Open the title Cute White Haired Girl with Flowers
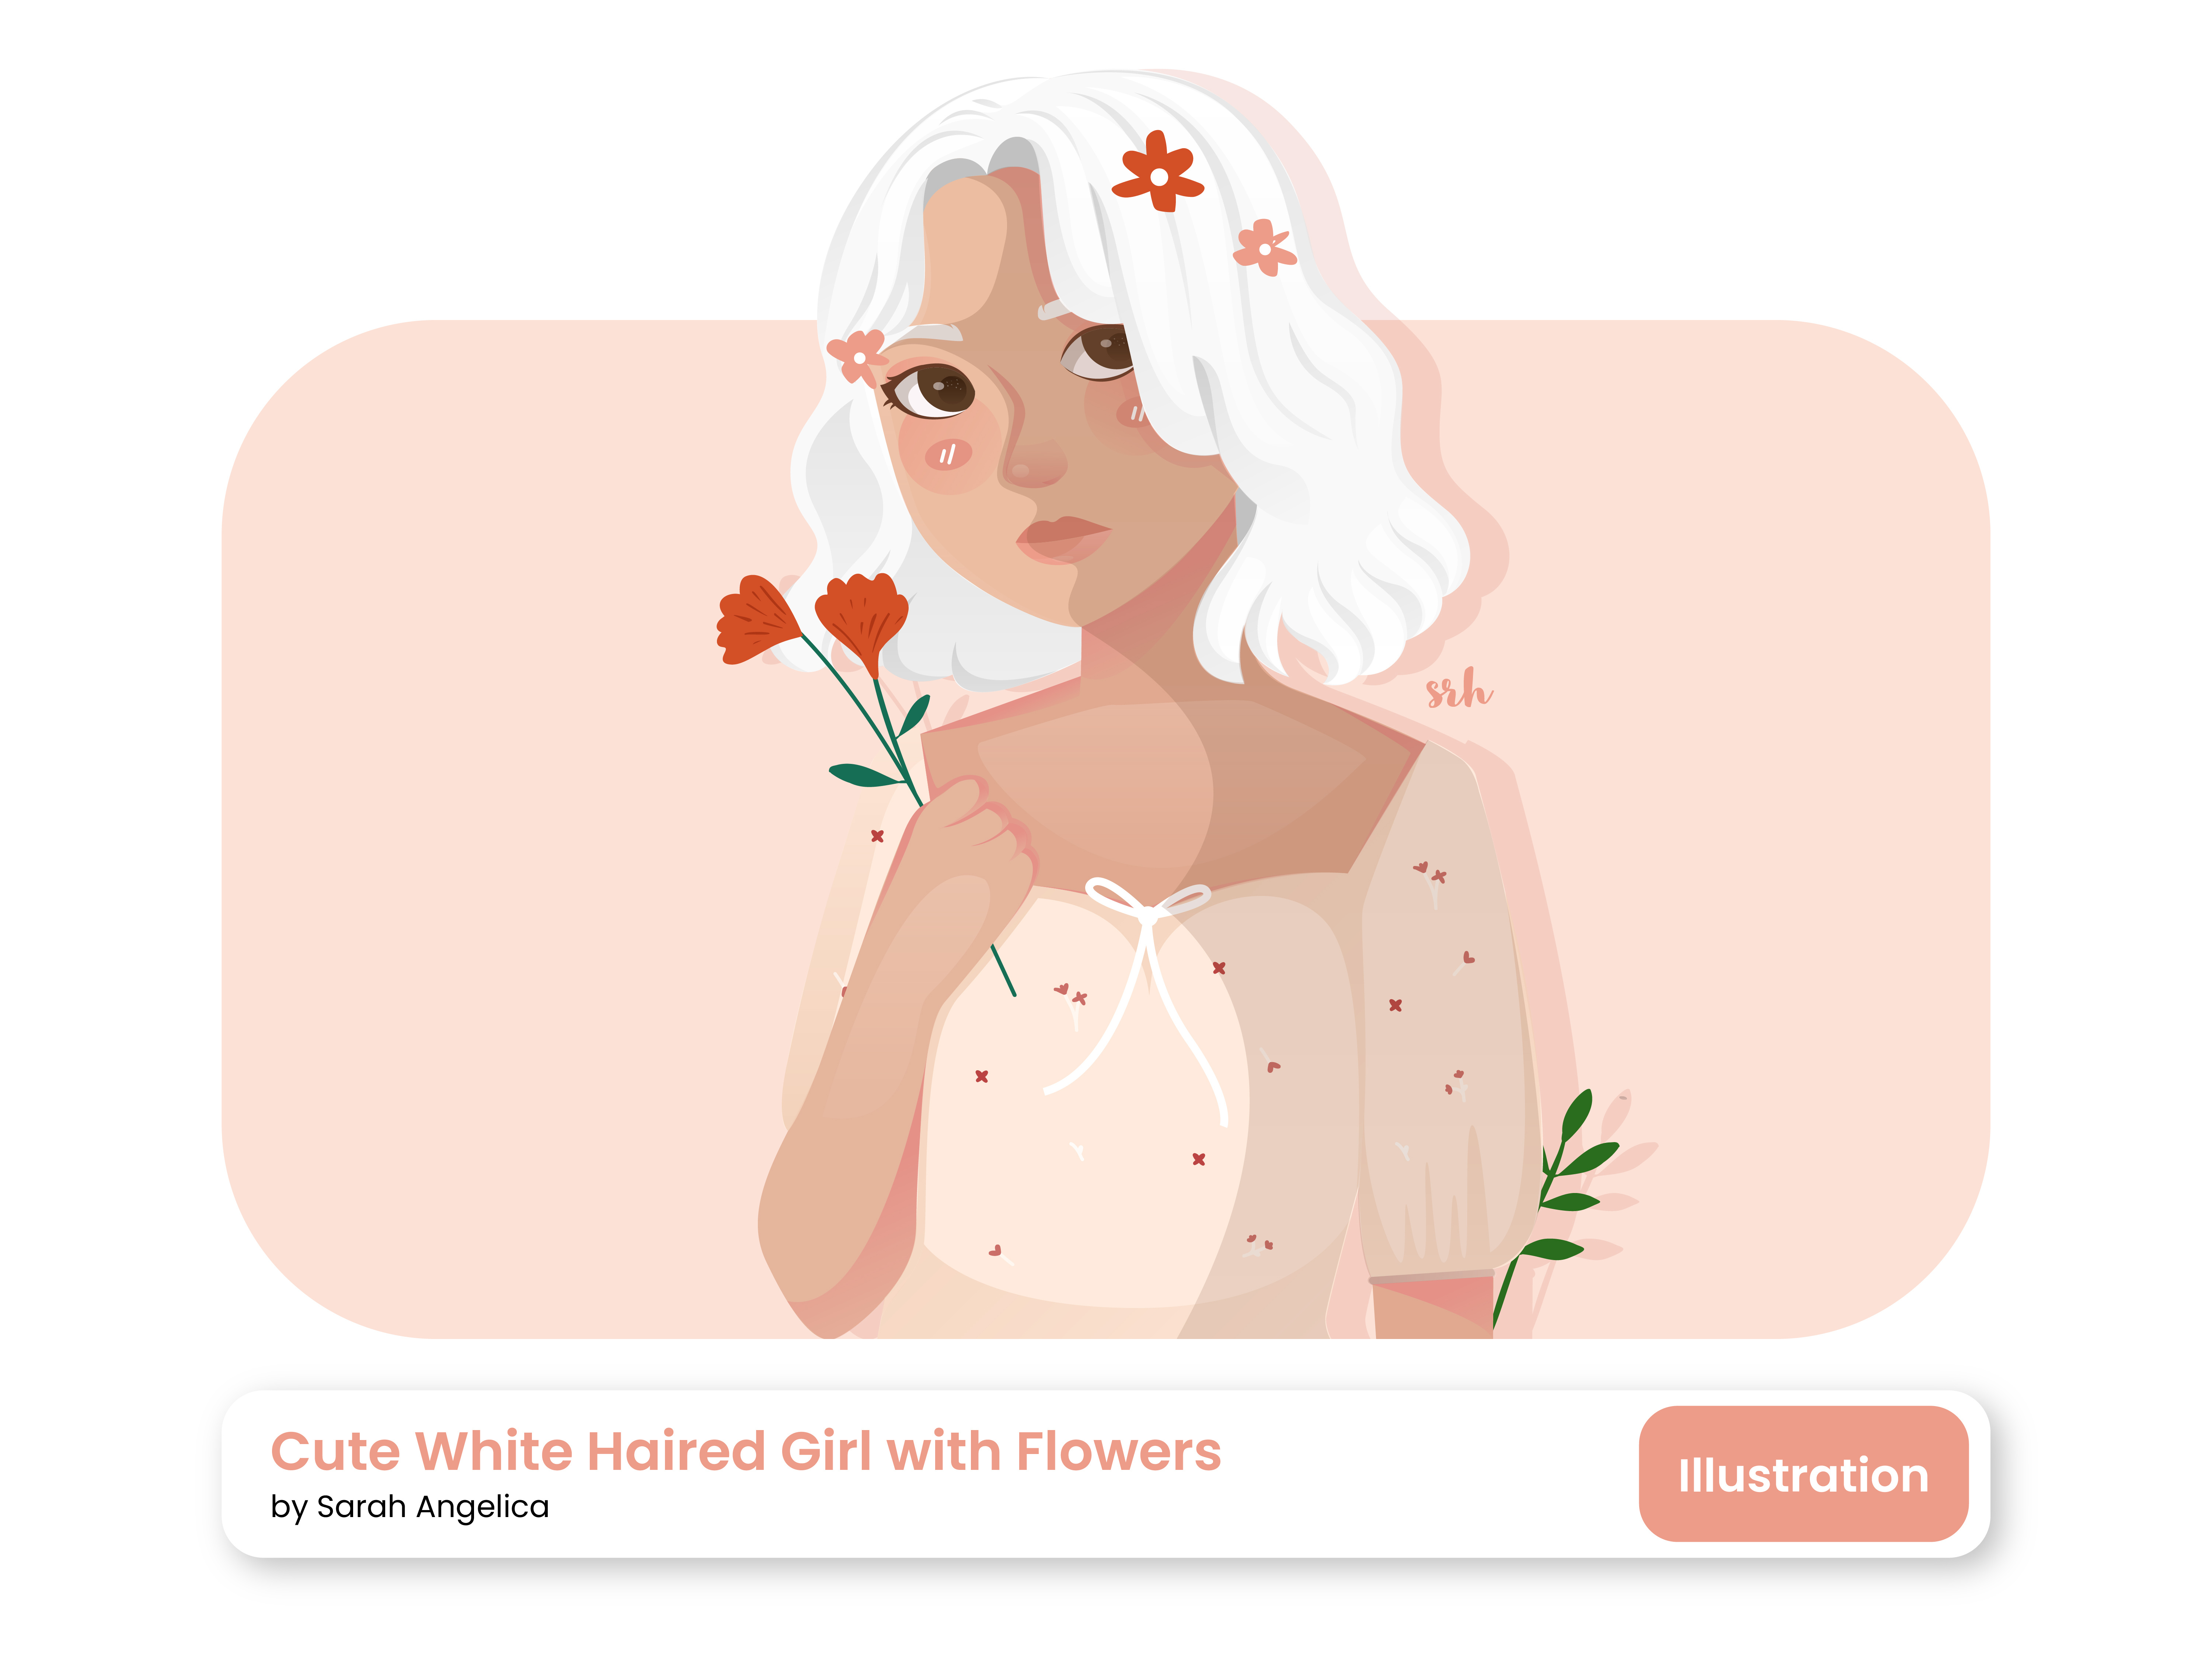The height and width of the screenshot is (1659, 2212). tap(745, 1451)
